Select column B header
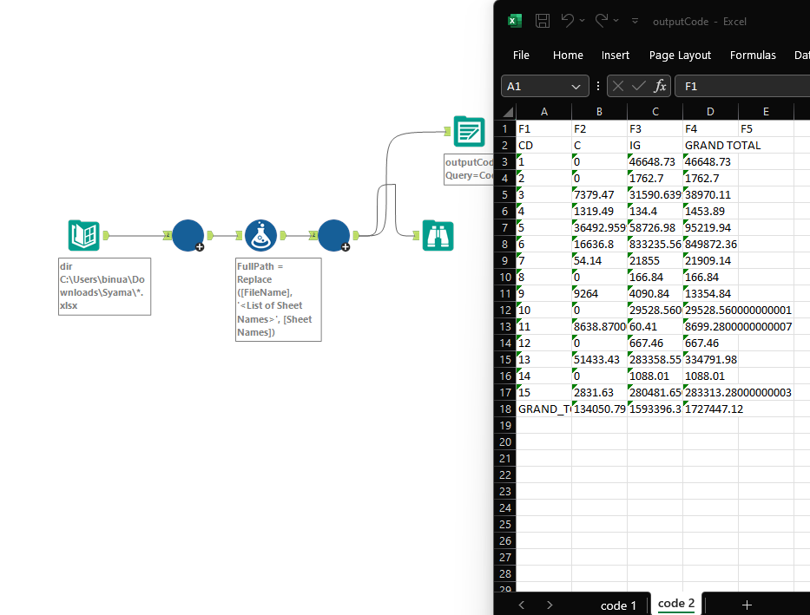The height and width of the screenshot is (615, 810). [x=599, y=111]
